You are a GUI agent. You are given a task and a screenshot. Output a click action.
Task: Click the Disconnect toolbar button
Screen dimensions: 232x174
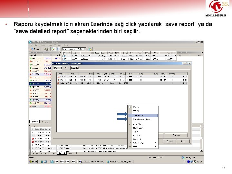(x=36, y=49)
